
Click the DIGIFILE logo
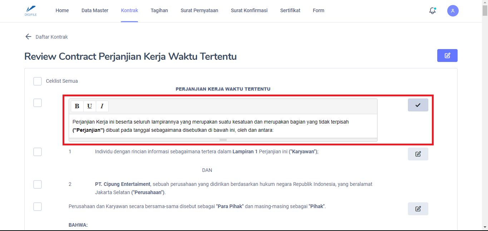(31, 11)
